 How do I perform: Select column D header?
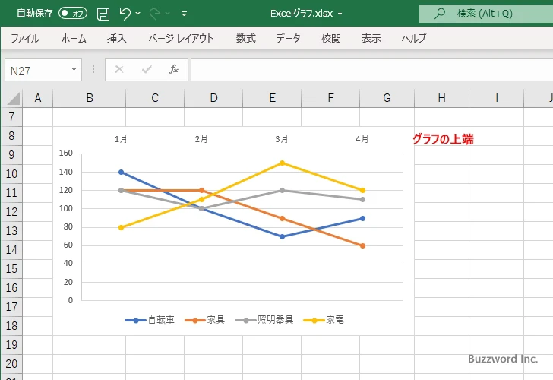(x=213, y=98)
